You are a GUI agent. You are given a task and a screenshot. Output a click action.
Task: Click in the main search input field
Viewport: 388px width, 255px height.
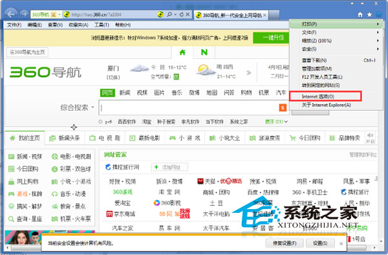[x=189, y=107]
